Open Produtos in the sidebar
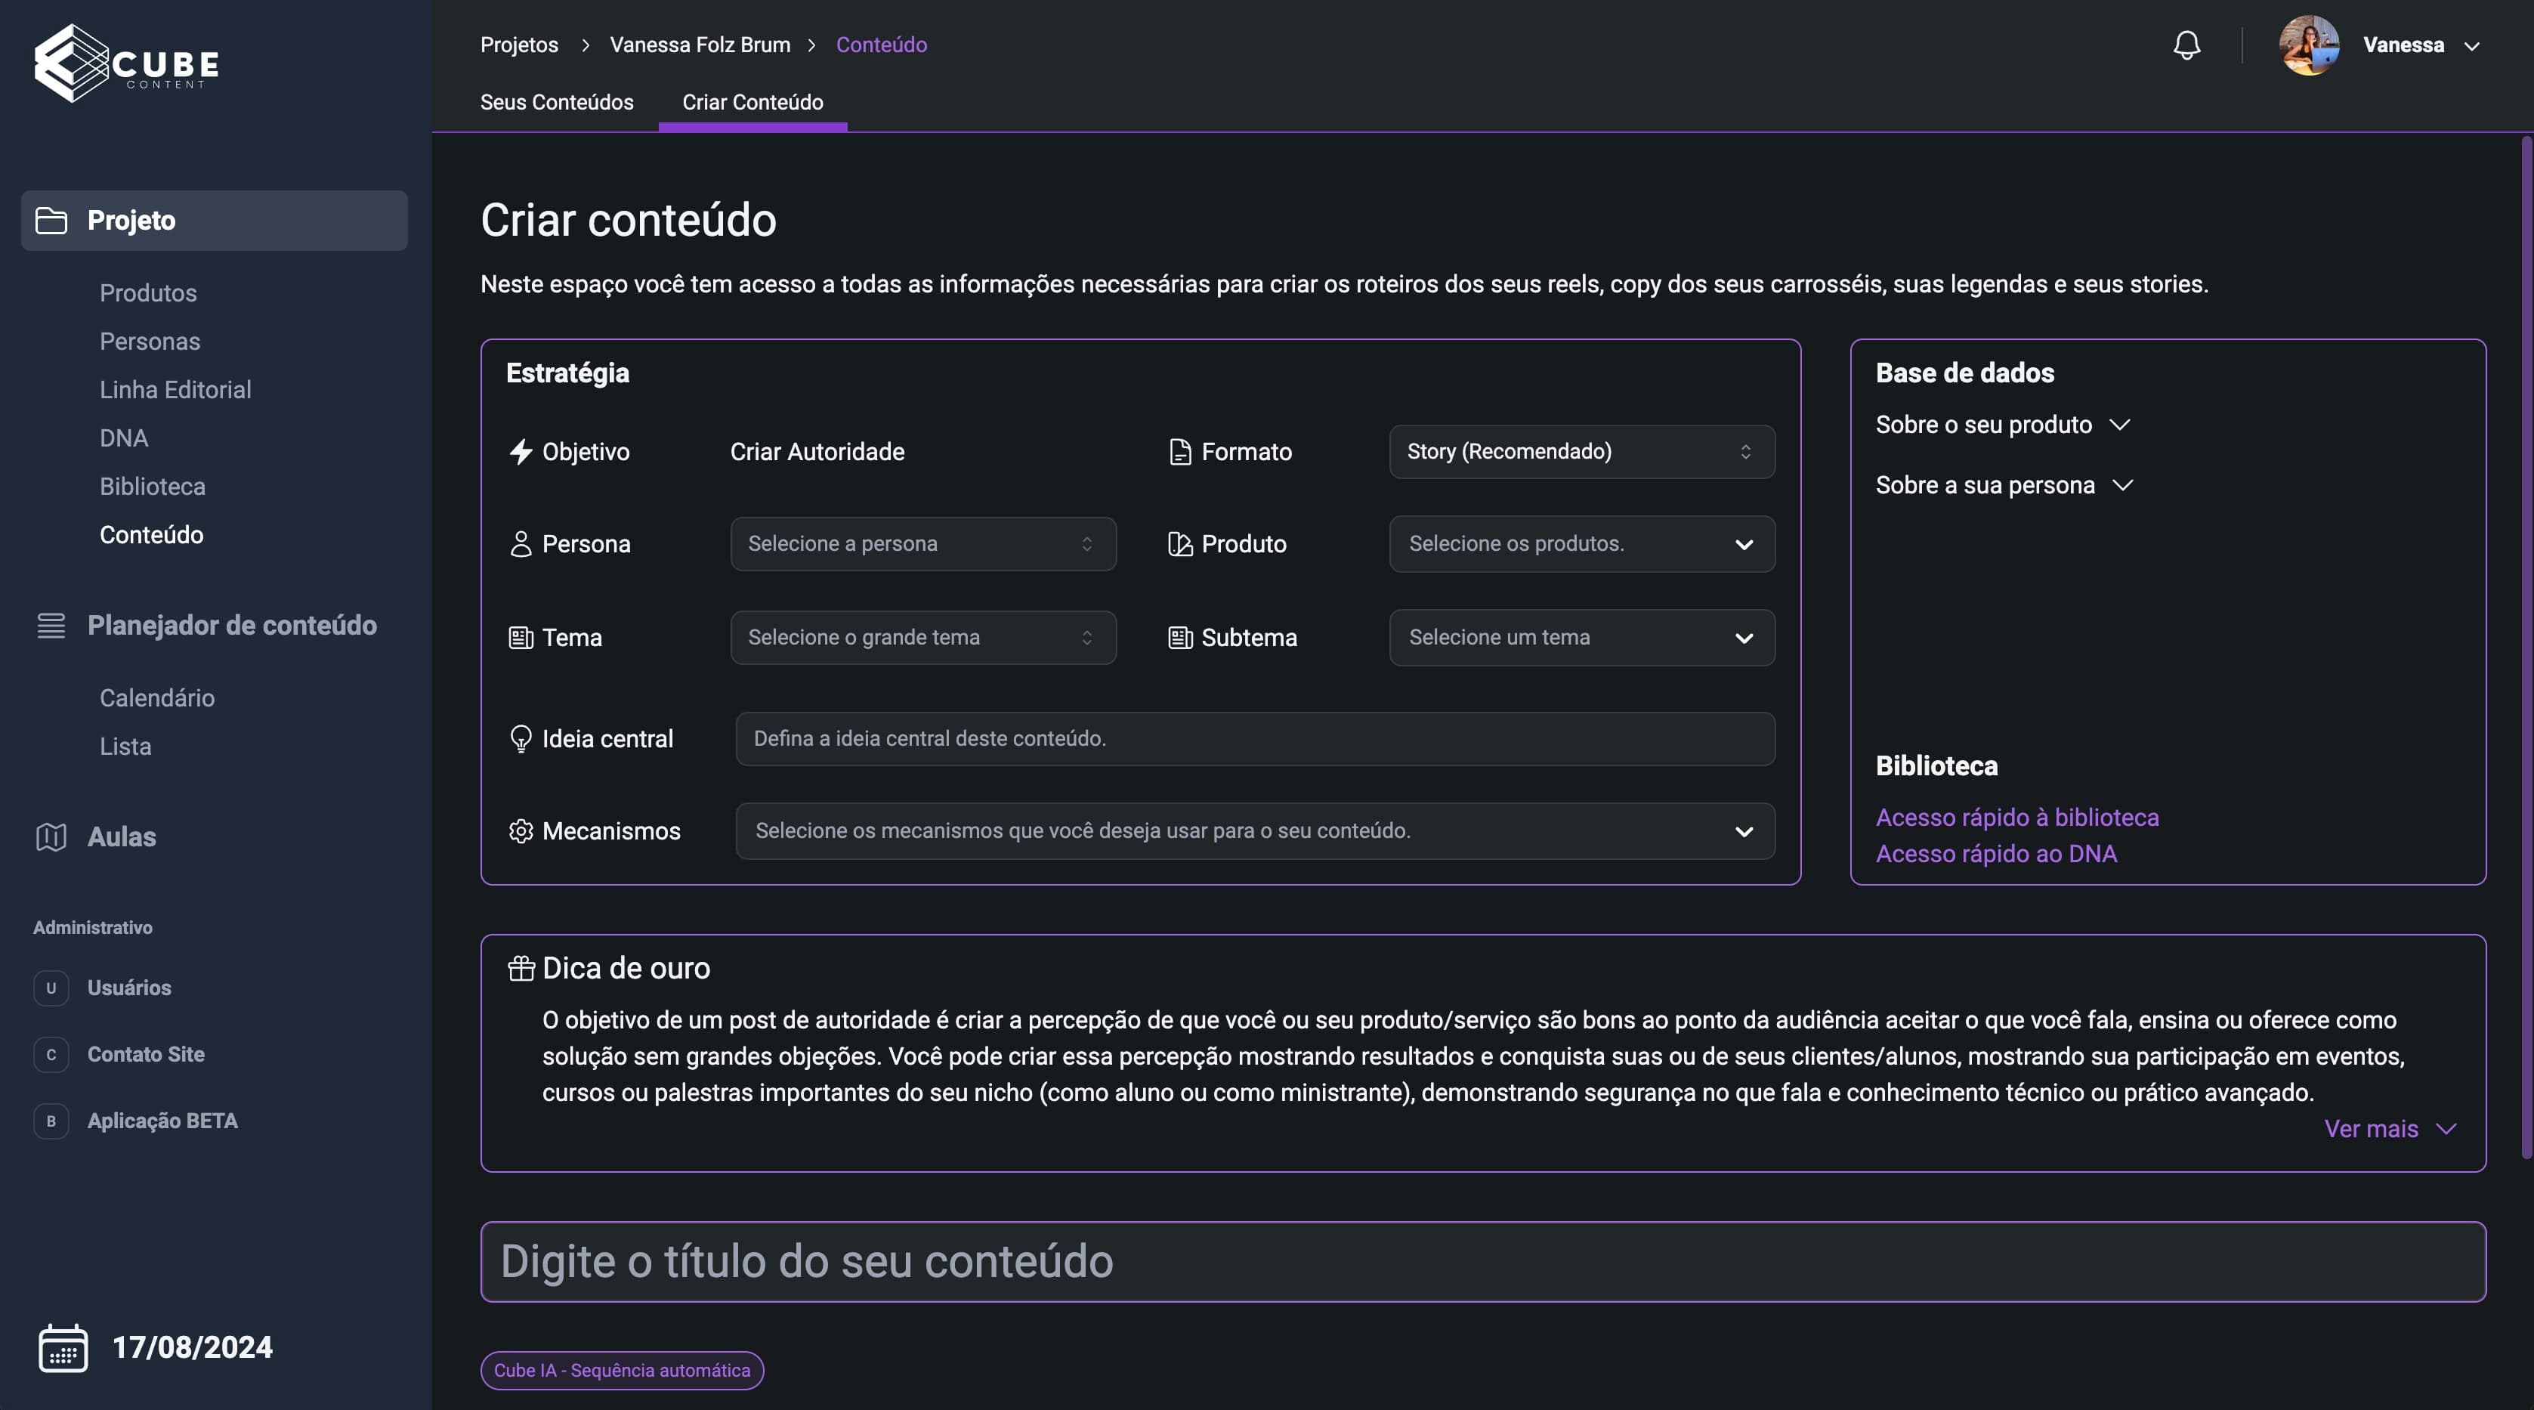 [x=147, y=293]
